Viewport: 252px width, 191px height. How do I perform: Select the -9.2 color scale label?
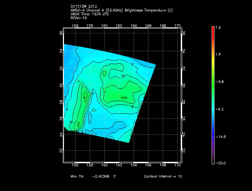220,109
